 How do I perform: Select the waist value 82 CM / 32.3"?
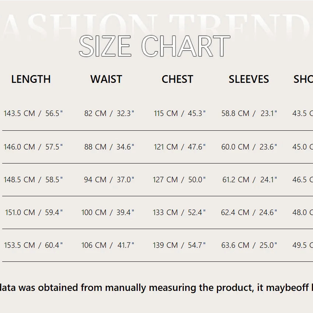click(x=109, y=113)
